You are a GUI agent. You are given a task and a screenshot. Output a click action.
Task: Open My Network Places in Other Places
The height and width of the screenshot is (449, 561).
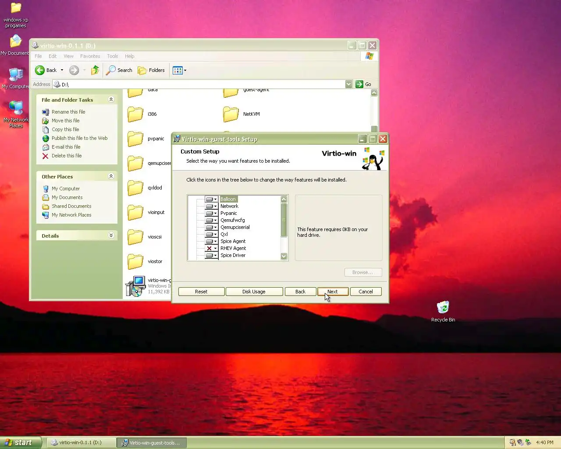pos(71,215)
